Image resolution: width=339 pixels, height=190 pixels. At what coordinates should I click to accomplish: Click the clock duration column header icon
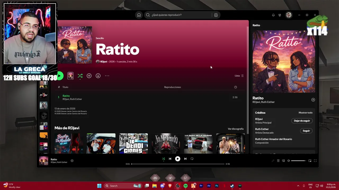tap(235, 87)
